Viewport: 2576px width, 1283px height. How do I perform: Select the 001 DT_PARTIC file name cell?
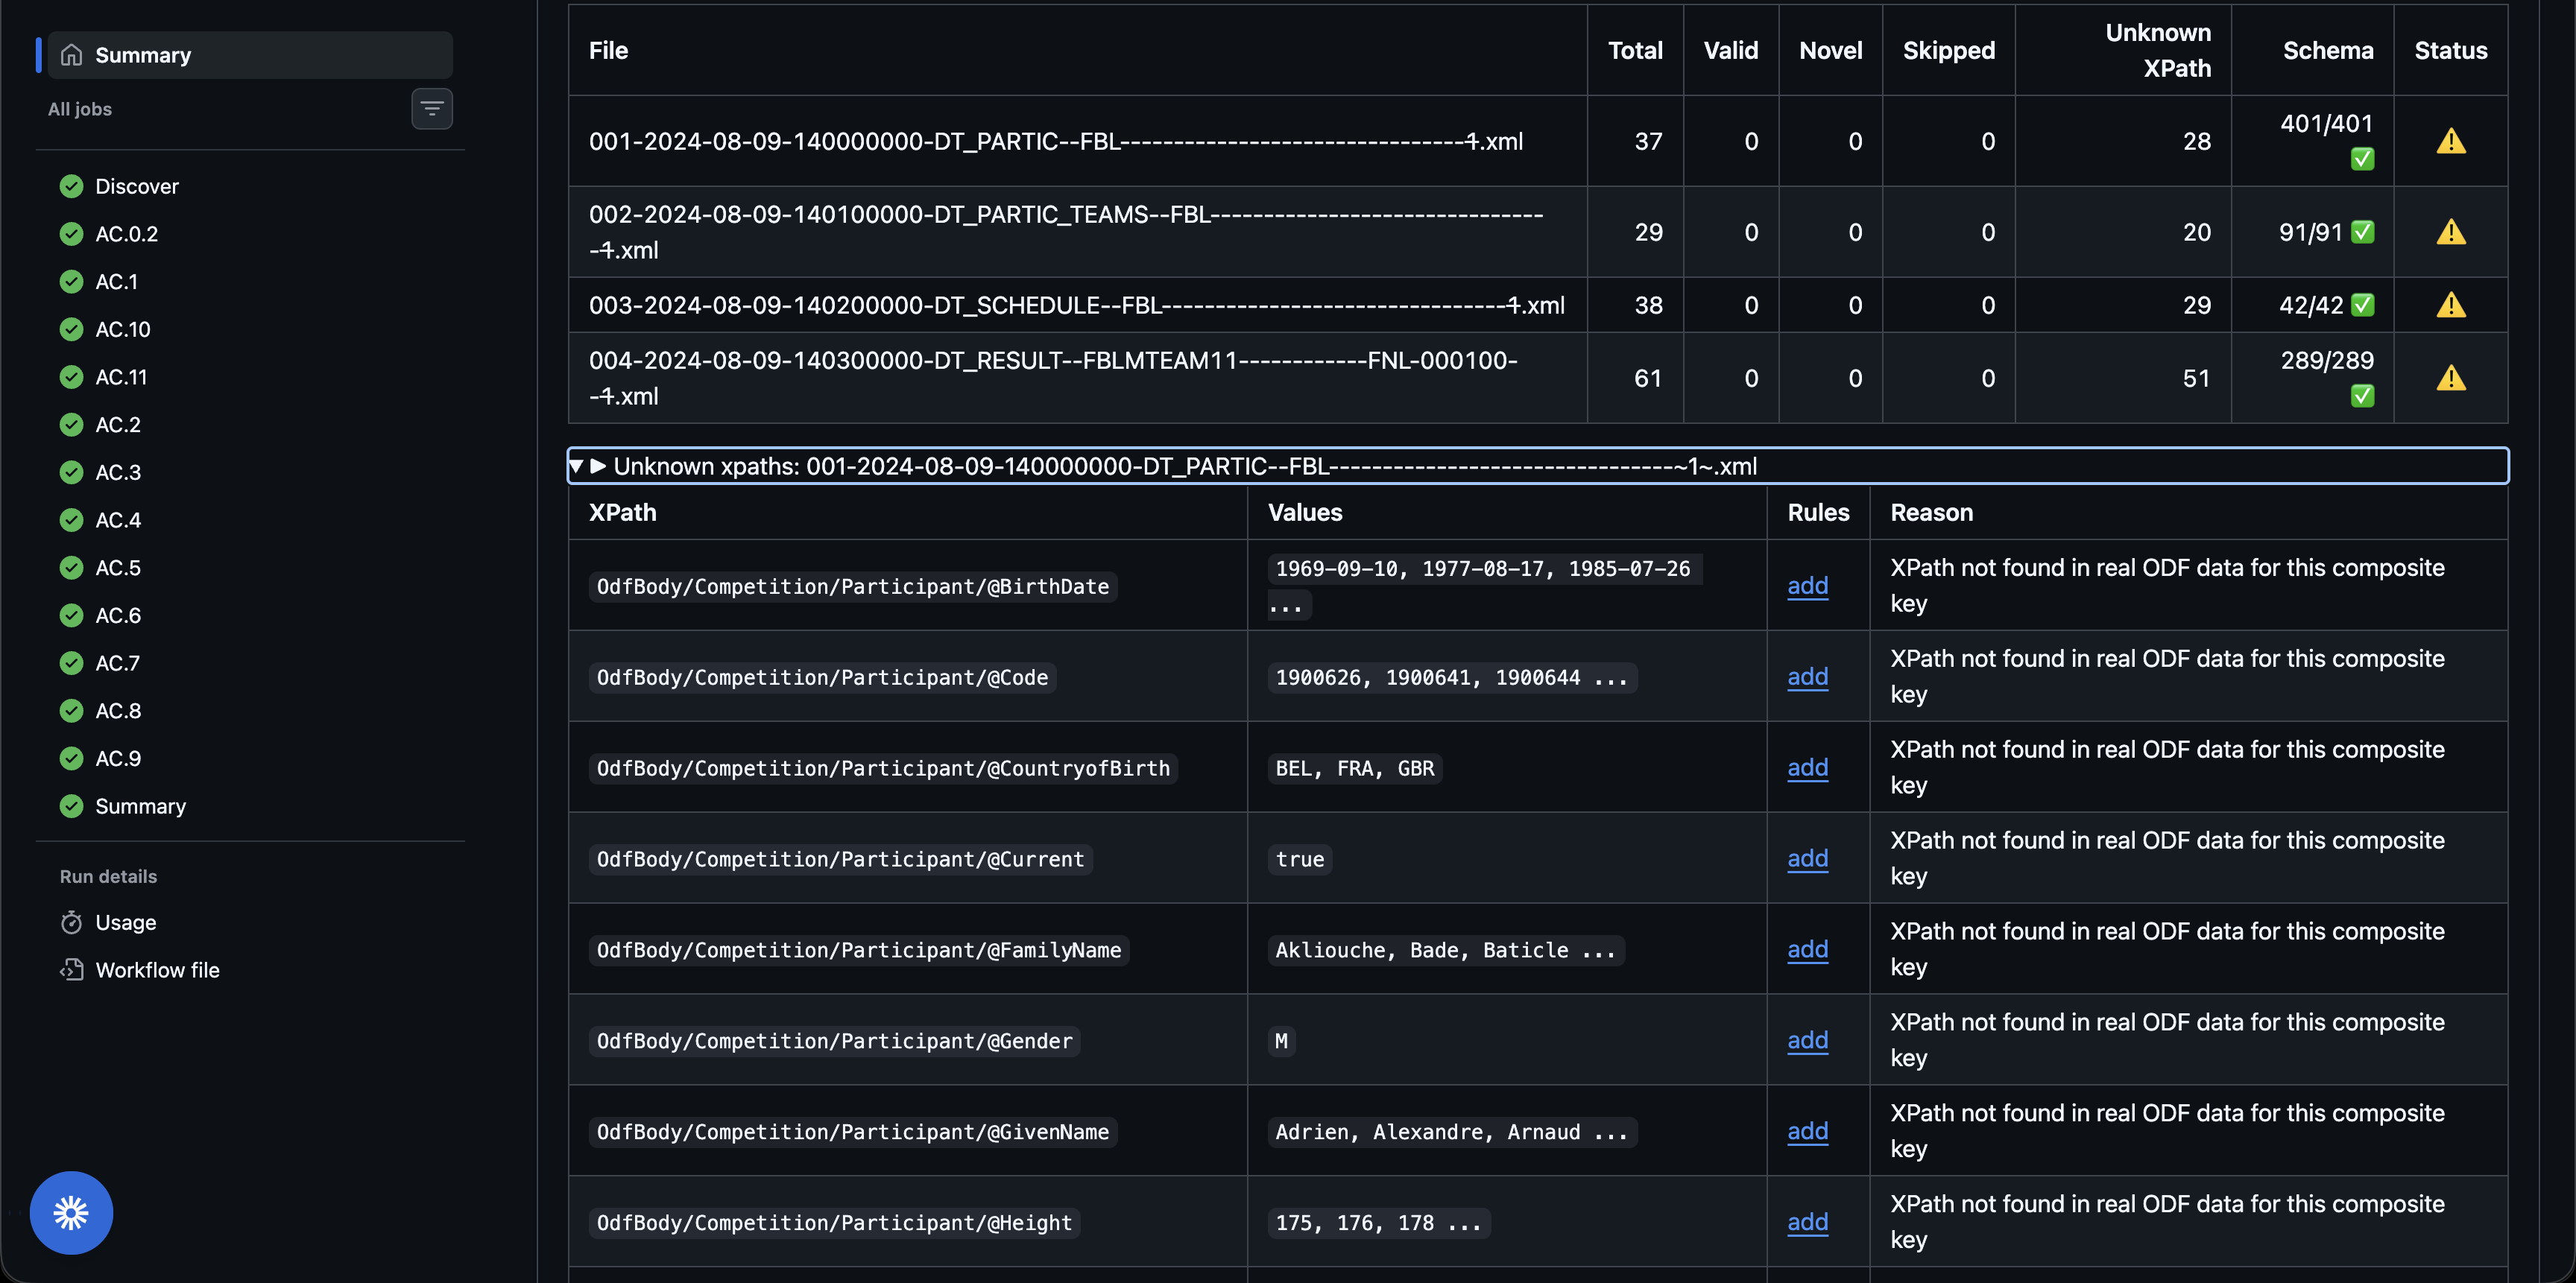[x=1077, y=141]
